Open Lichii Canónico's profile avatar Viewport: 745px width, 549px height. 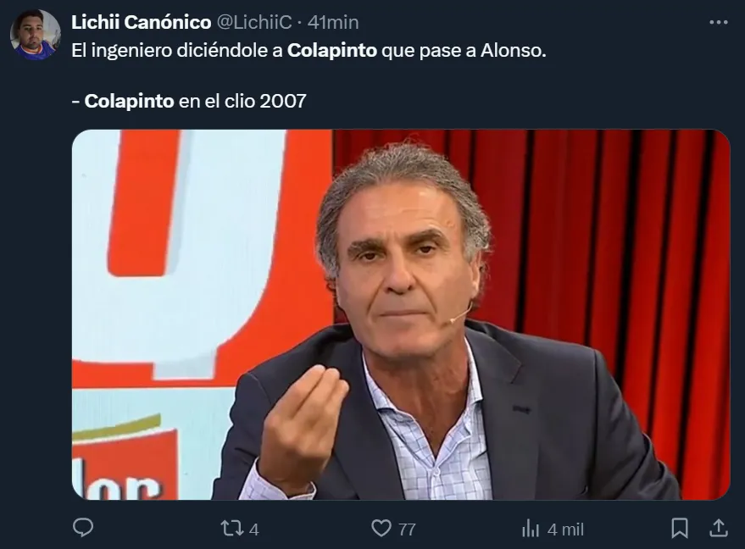(x=35, y=35)
